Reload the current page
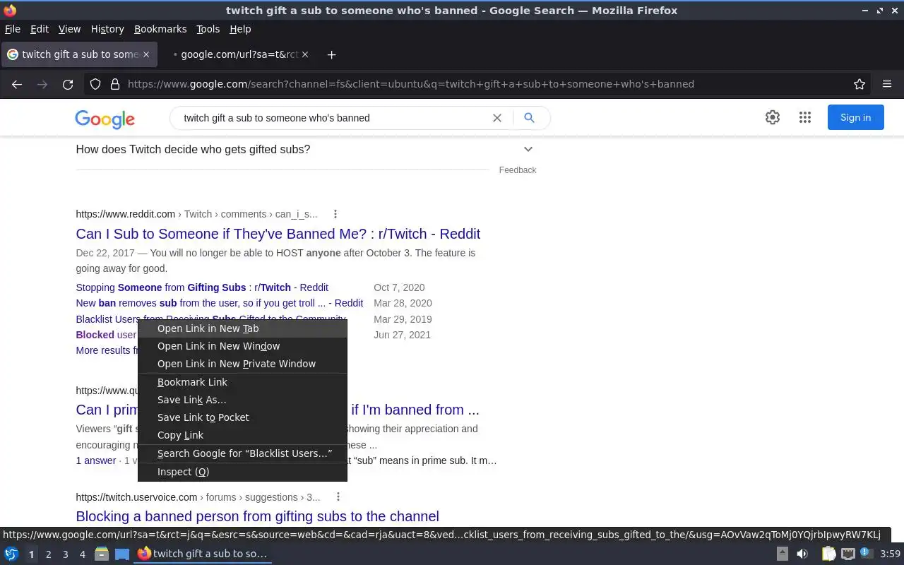Screen dimensions: 904x565 (68, 84)
